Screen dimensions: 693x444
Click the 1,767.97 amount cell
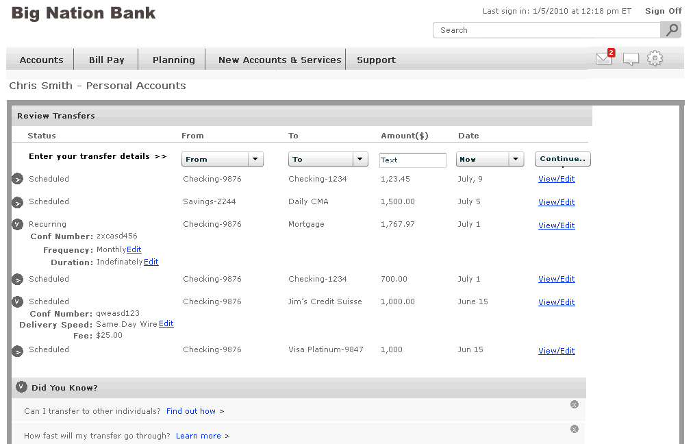(398, 224)
